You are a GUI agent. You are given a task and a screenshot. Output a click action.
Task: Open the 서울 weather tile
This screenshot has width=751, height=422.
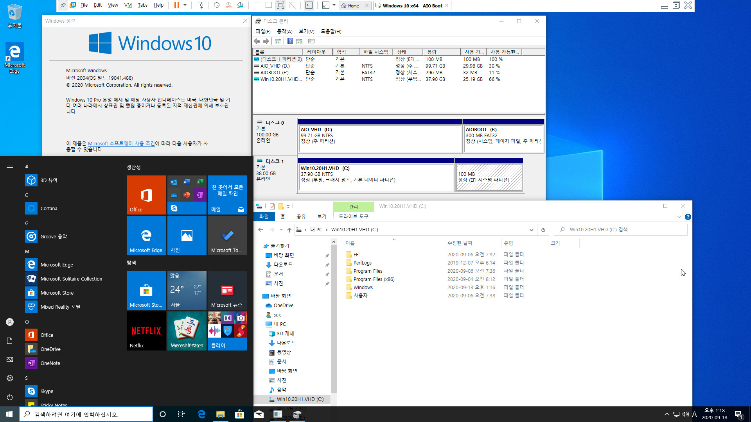click(187, 290)
